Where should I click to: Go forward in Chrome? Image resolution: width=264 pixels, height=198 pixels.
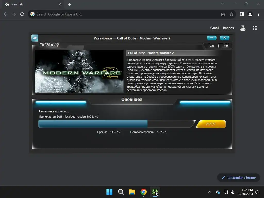click(14, 14)
